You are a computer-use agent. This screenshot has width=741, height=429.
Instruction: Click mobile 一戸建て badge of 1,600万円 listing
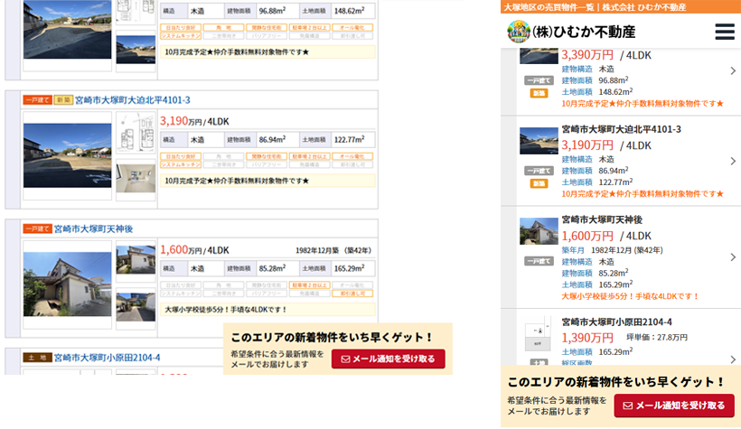tap(539, 261)
